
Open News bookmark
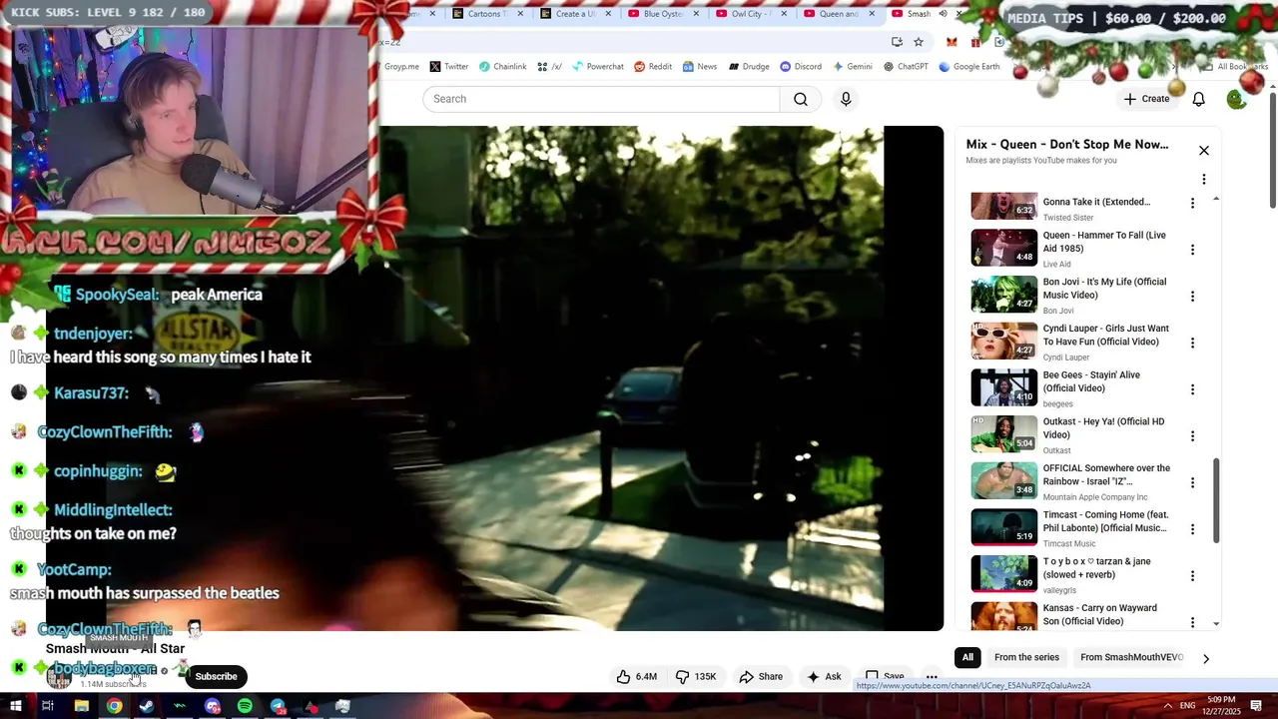coord(700,67)
